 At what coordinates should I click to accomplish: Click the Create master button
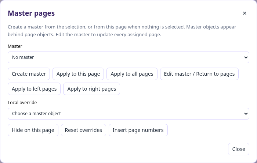(29, 74)
